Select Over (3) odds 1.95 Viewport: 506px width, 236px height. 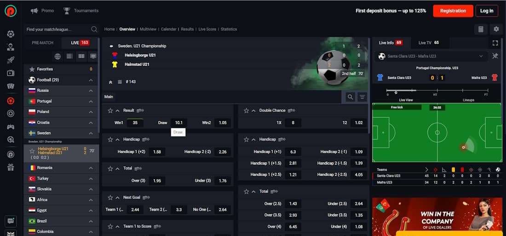coord(157,181)
